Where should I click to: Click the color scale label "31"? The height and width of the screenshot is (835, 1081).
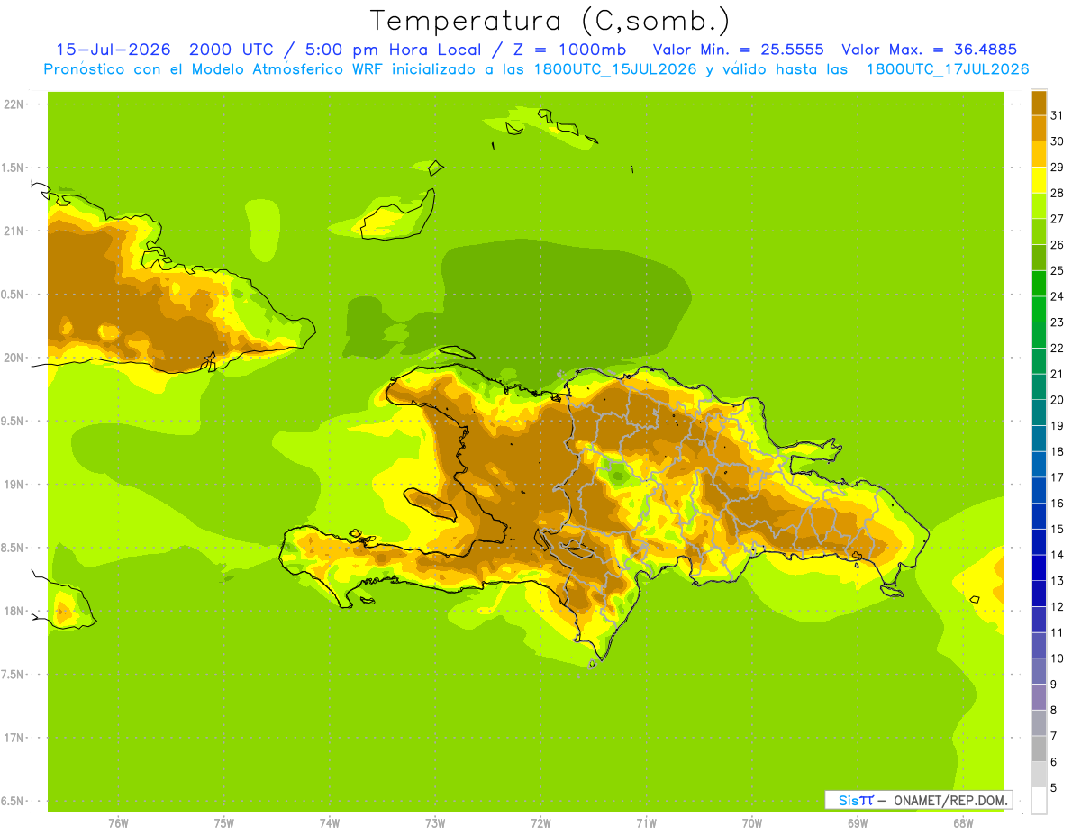pos(1057,115)
